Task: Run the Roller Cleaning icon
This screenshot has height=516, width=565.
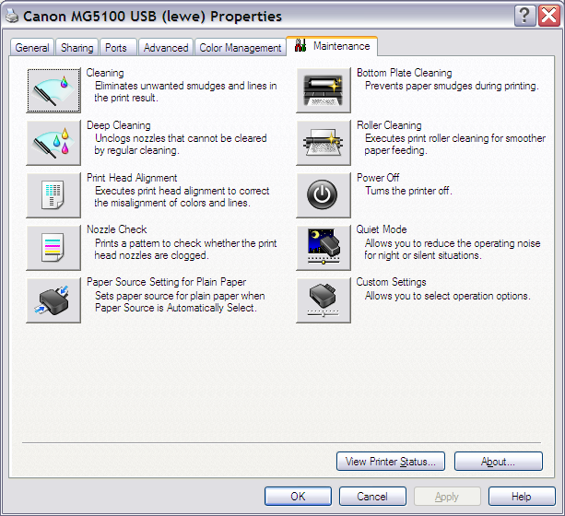Action: [x=324, y=143]
